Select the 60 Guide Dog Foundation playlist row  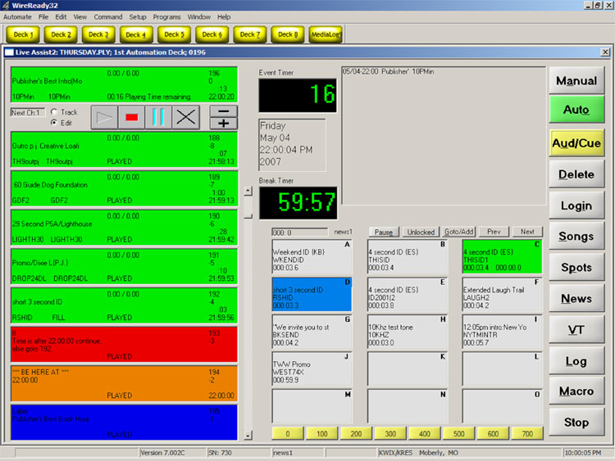[124, 188]
